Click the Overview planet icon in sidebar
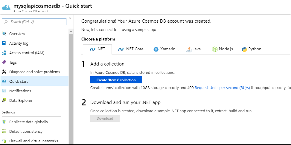The height and width of the screenshot is (145, 291). click(4, 34)
